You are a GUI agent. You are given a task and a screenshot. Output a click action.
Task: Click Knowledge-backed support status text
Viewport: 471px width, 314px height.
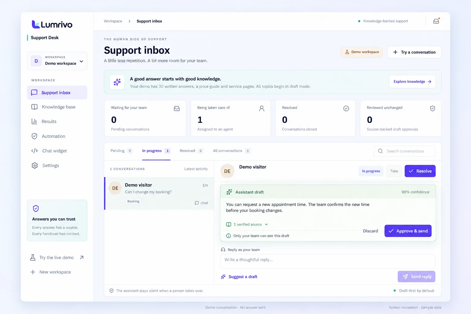[385, 21]
